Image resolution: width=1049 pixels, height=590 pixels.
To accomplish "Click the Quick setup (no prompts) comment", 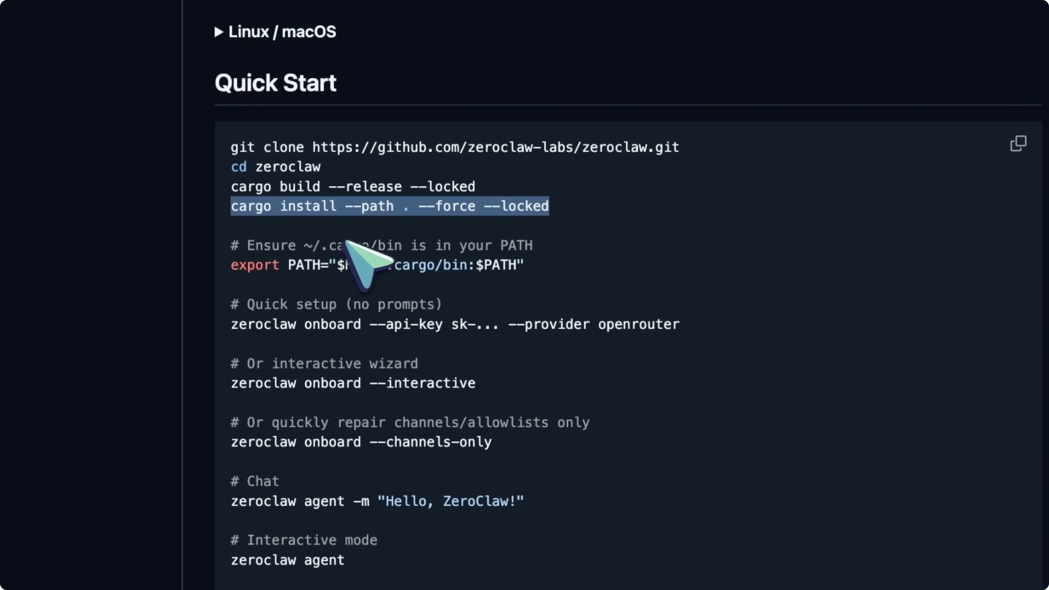I will tap(336, 305).
